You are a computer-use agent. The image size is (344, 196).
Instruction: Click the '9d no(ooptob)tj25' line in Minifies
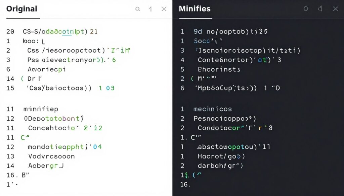click(230, 31)
